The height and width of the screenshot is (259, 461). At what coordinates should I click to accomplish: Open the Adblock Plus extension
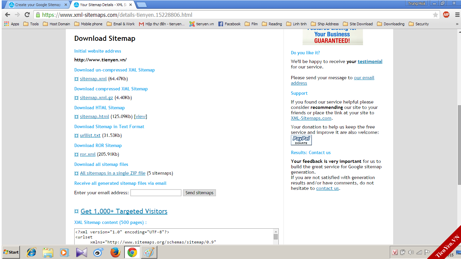pyautogui.click(x=446, y=15)
